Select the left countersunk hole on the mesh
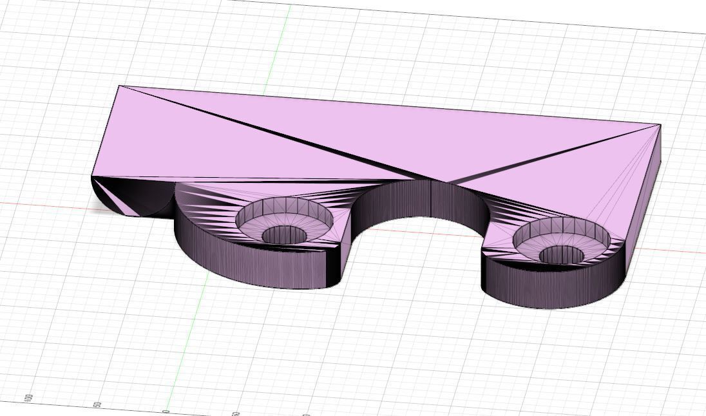This screenshot has width=706, height=416. pos(284,221)
